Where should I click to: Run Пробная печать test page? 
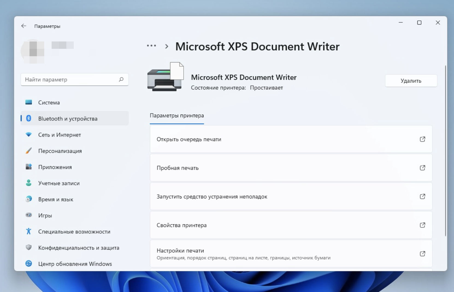point(291,168)
